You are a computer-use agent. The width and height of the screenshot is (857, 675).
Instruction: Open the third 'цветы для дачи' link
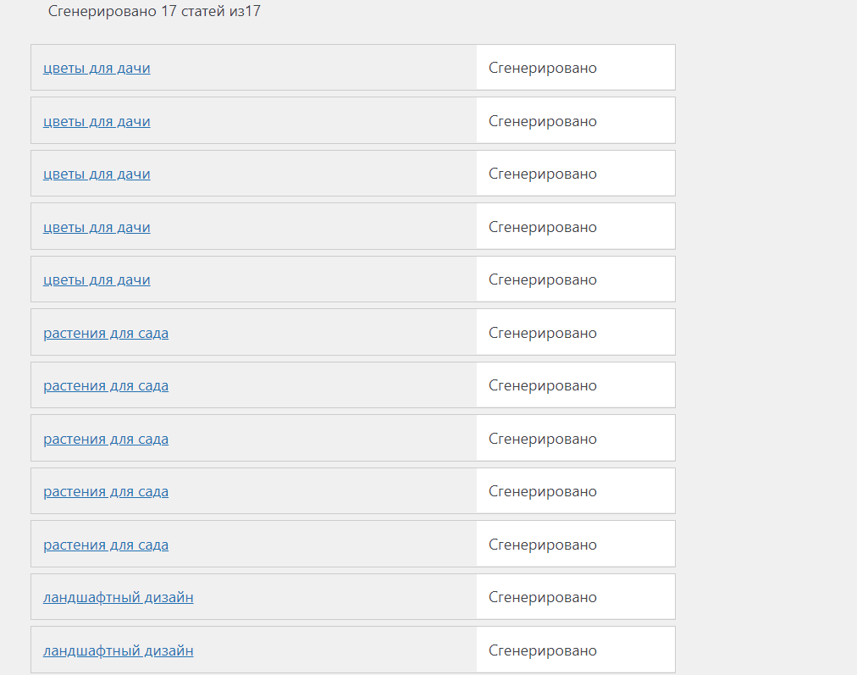pos(97,174)
